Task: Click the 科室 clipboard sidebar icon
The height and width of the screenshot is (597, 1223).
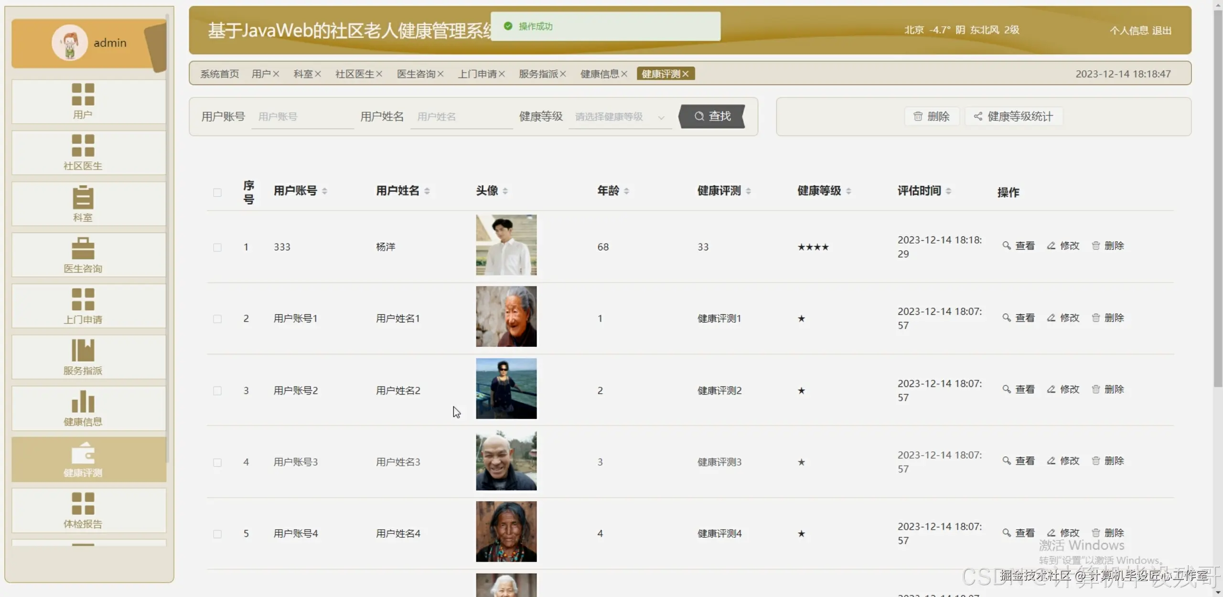Action: [x=83, y=197]
